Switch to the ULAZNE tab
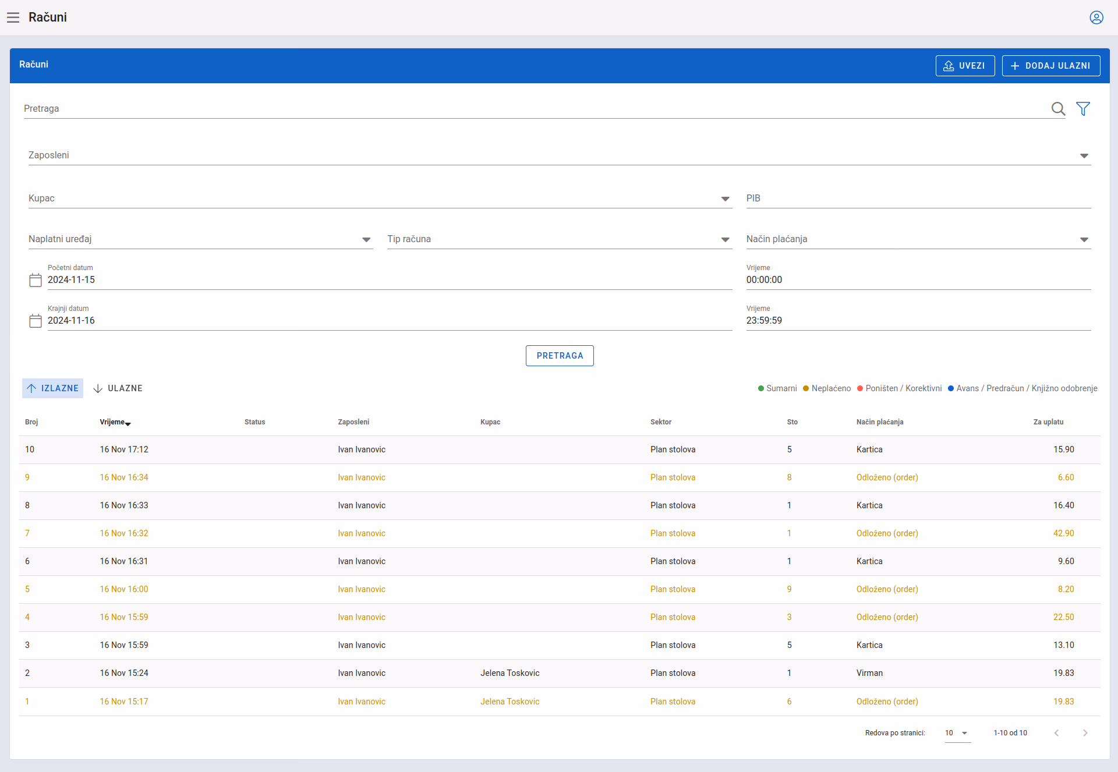 point(118,388)
